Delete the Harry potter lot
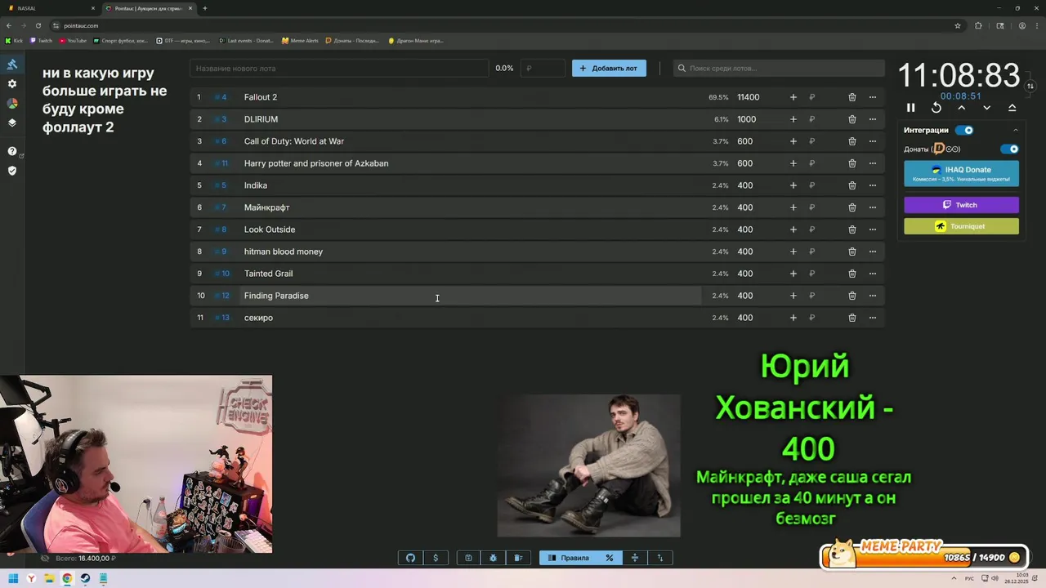 [x=852, y=163]
